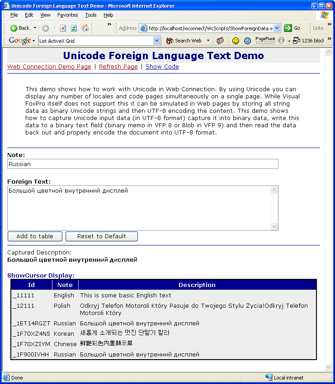Click the Back navigation button
Viewport: 335px width, 384px height.
click(20, 28)
